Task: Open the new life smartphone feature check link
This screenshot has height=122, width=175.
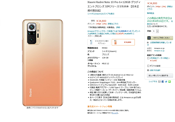Action: (115, 113)
